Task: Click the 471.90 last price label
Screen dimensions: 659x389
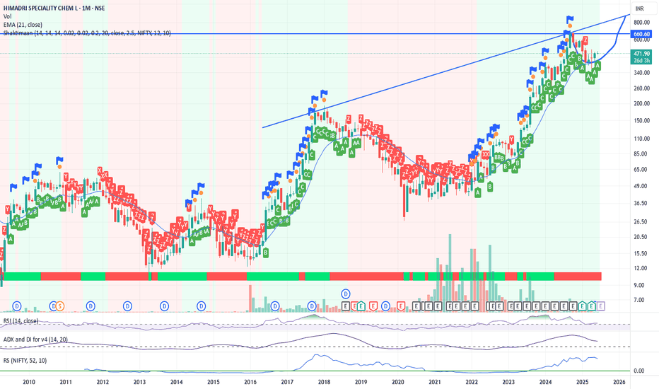Action: (642, 54)
